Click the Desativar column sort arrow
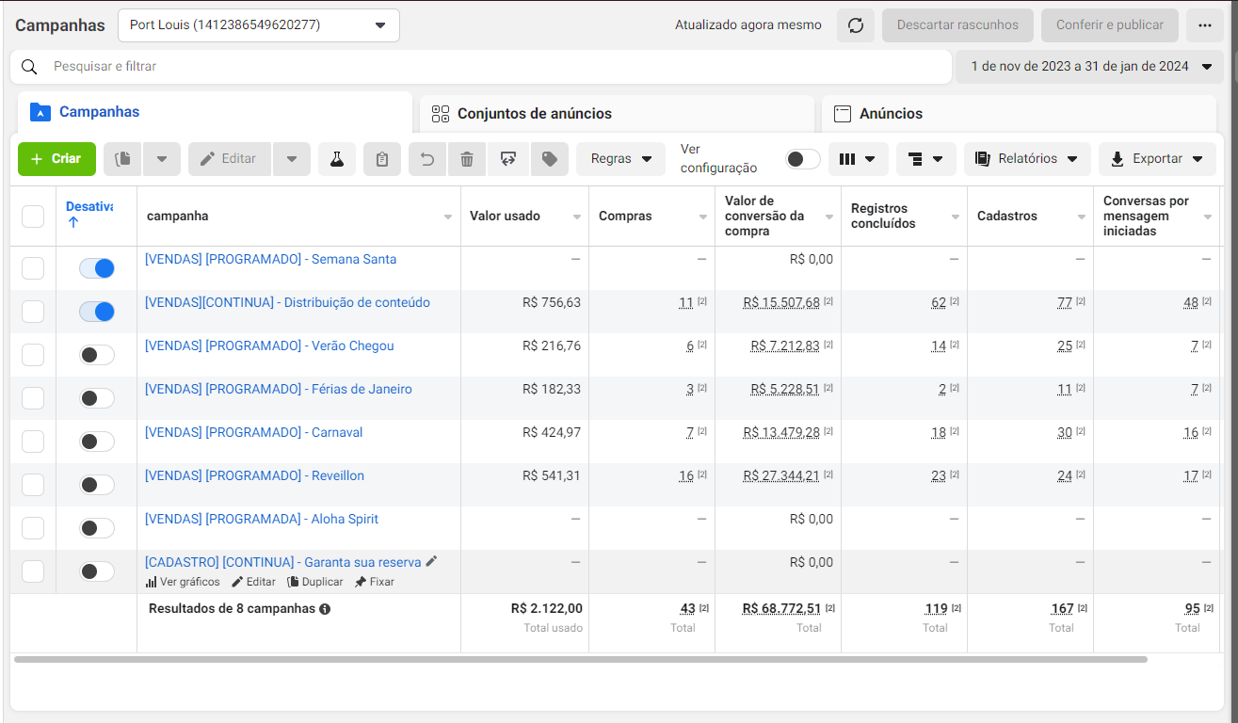 (73, 223)
